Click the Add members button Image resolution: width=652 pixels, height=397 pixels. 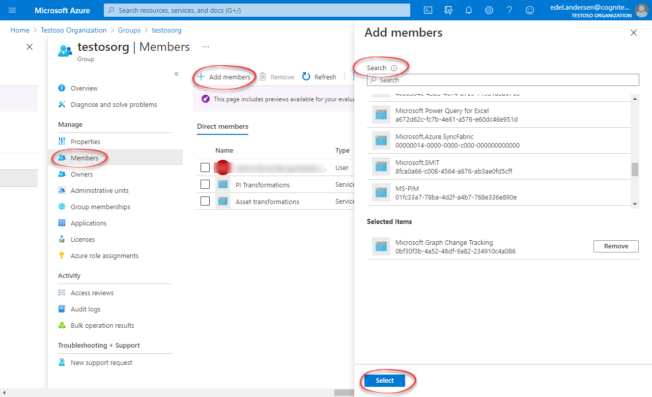[224, 77]
